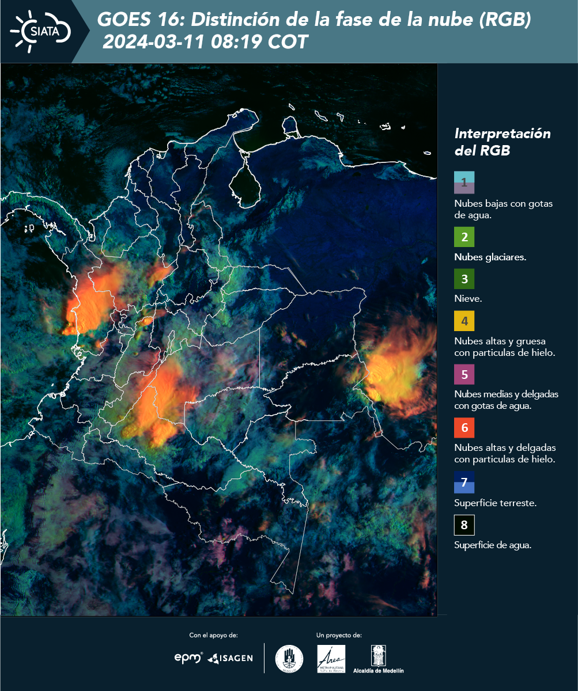Click the text 'Superficie terreste.'

[496, 503]
